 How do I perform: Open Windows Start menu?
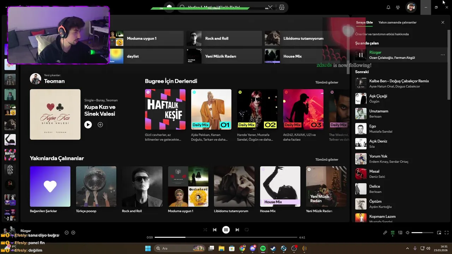148,248
